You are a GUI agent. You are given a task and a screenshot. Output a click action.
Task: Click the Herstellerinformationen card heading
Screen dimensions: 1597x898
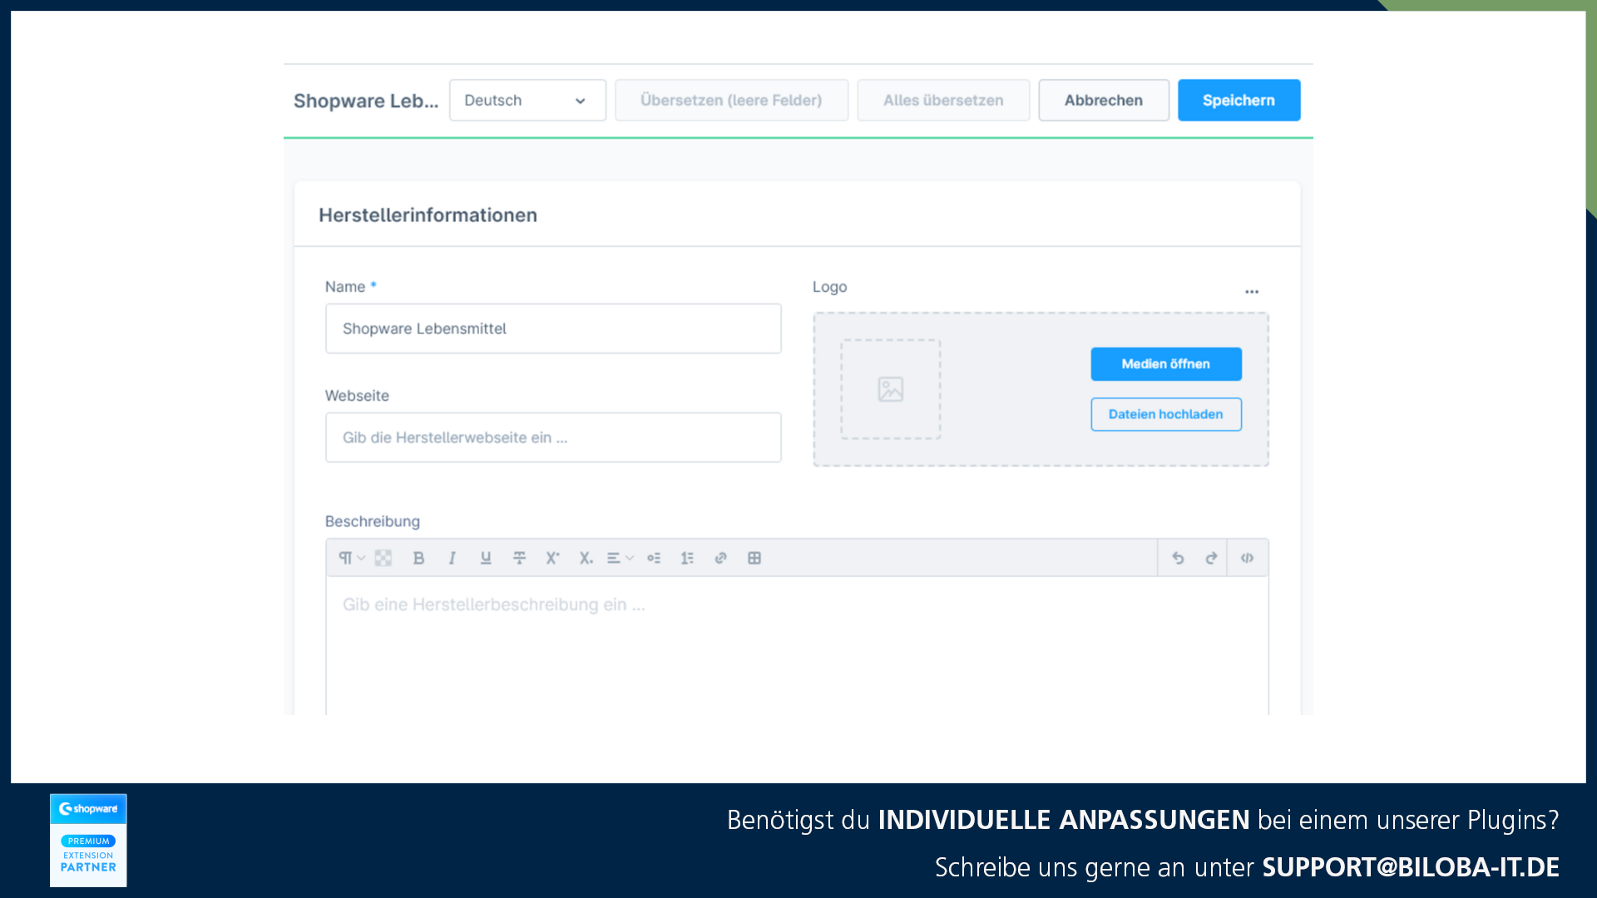click(428, 215)
